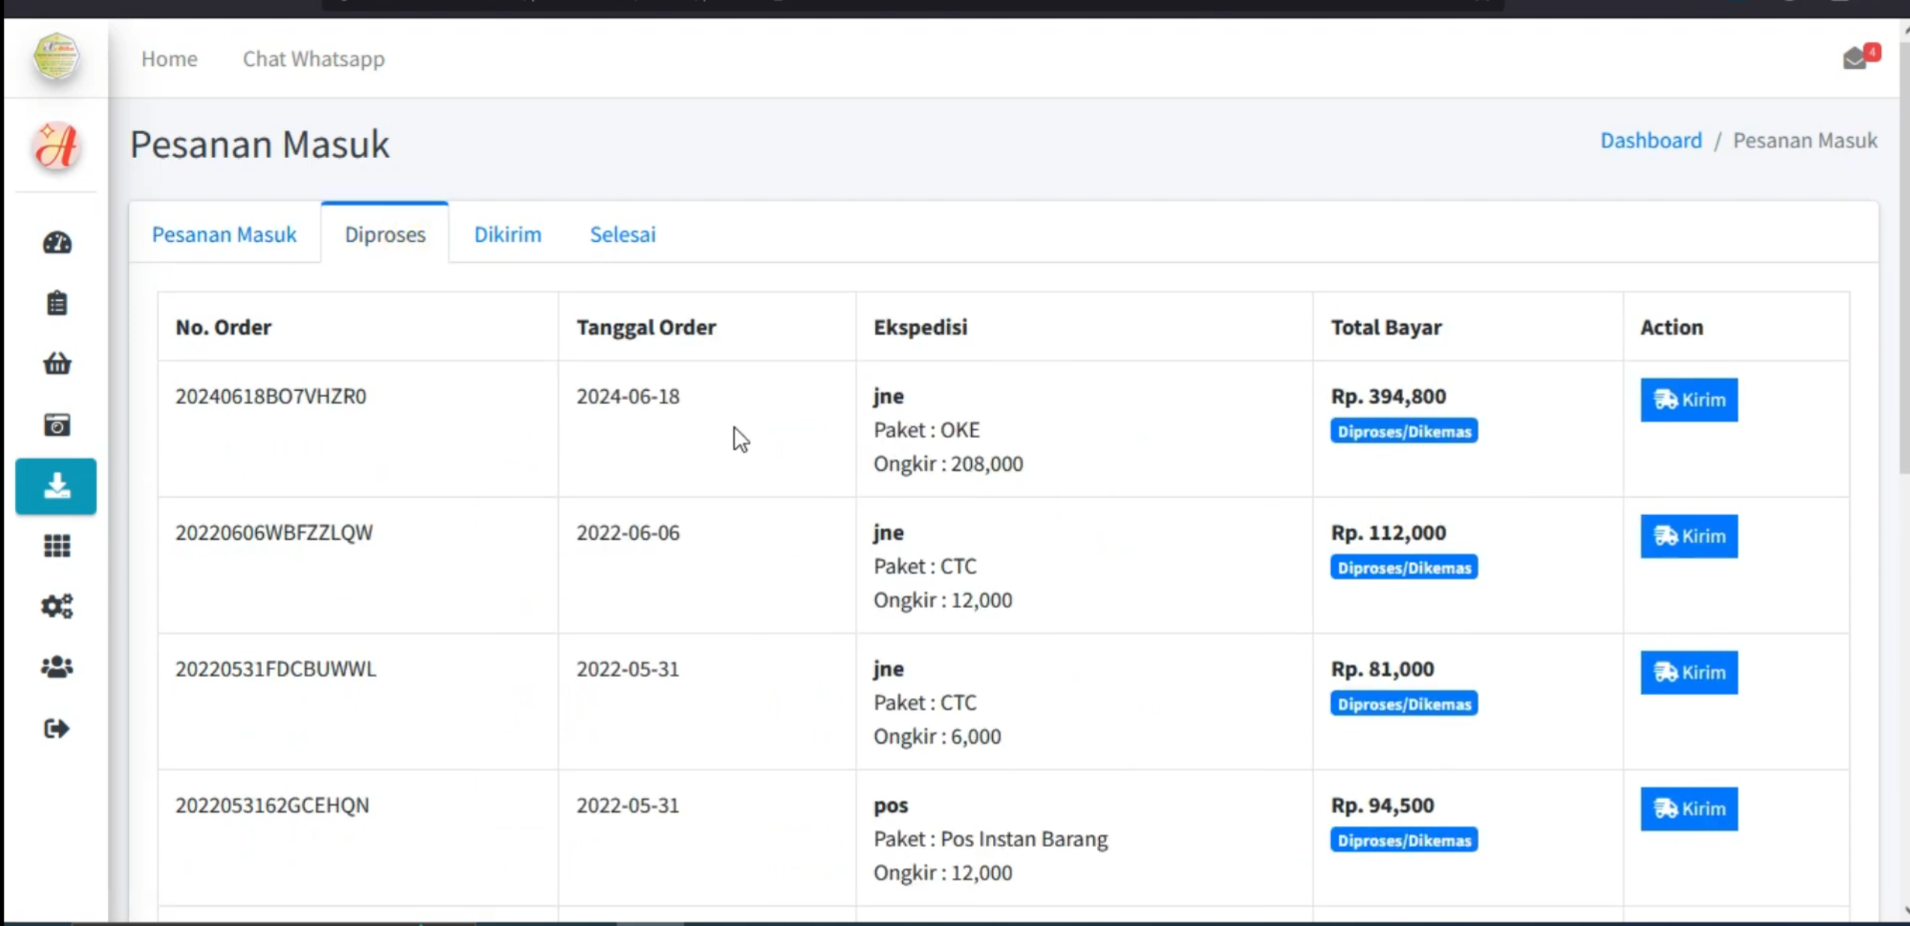Click Diproses/Dikemas badge under Rp. 94,500
Viewport: 1910px width, 926px height.
coord(1404,840)
